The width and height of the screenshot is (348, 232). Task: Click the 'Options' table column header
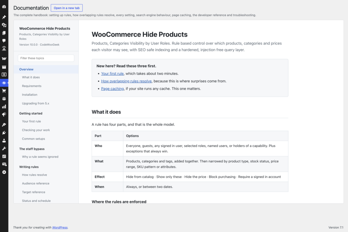pyautogui.click(x=206, y=136)
